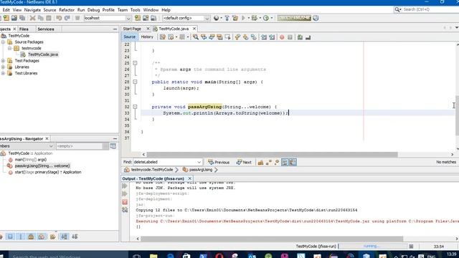The image size is (459, 258).
Task: Open the default config dropdown
Action: pos(207,18)
